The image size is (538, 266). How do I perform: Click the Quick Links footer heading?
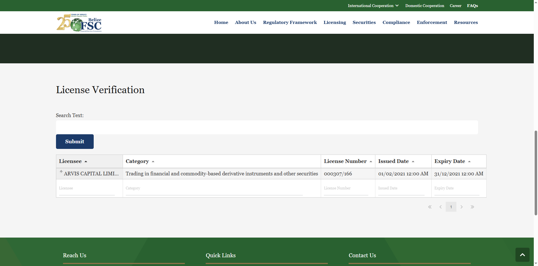coord(221,255)
